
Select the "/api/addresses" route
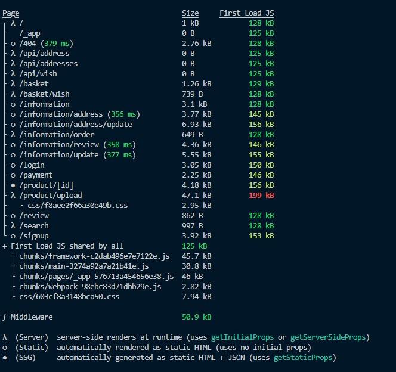(48, 64)
